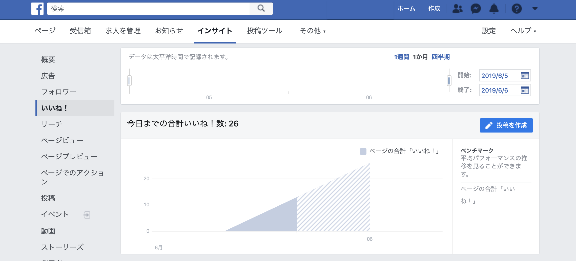This screenshot has height=261, width=576.
Task: Click the 今日までの合計いいね！数: 26 heading
Action: (183, 123)
